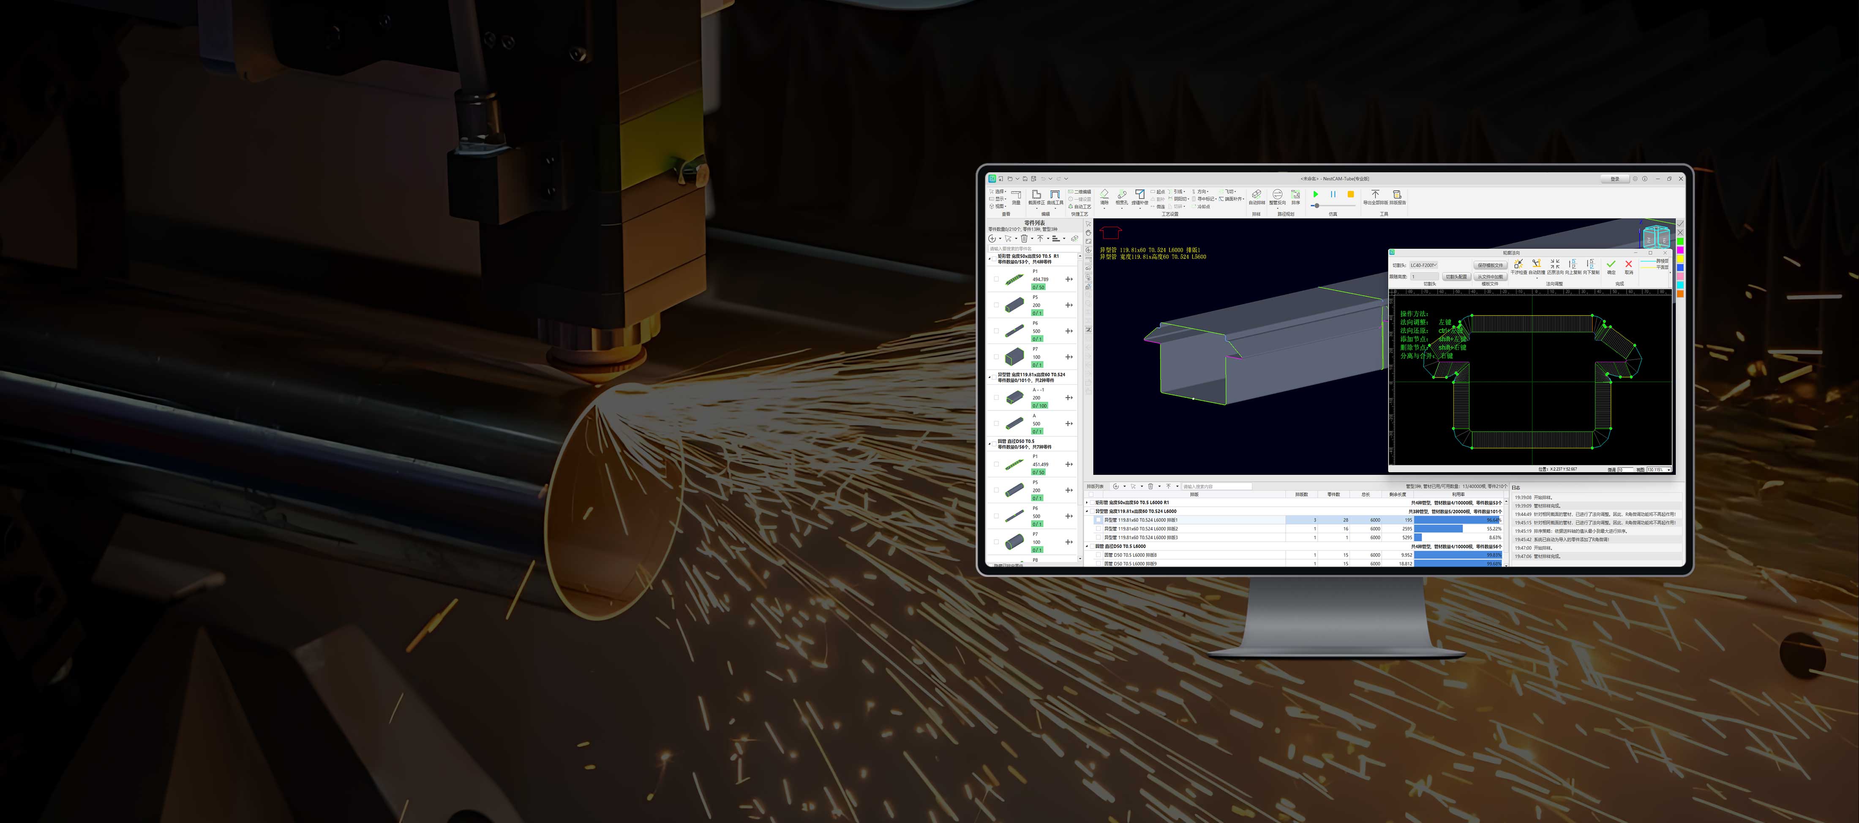Click the 从文件中加载 button

1491,277
